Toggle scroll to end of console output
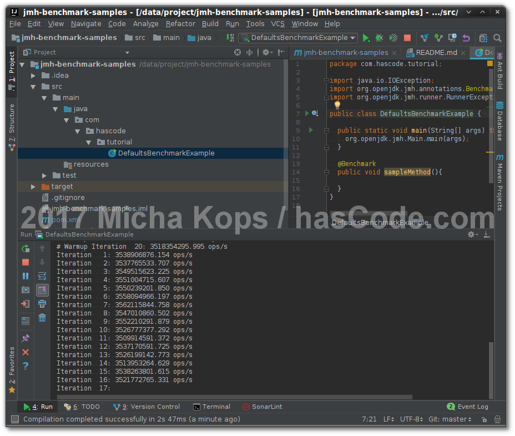 [x=42, y=290]
